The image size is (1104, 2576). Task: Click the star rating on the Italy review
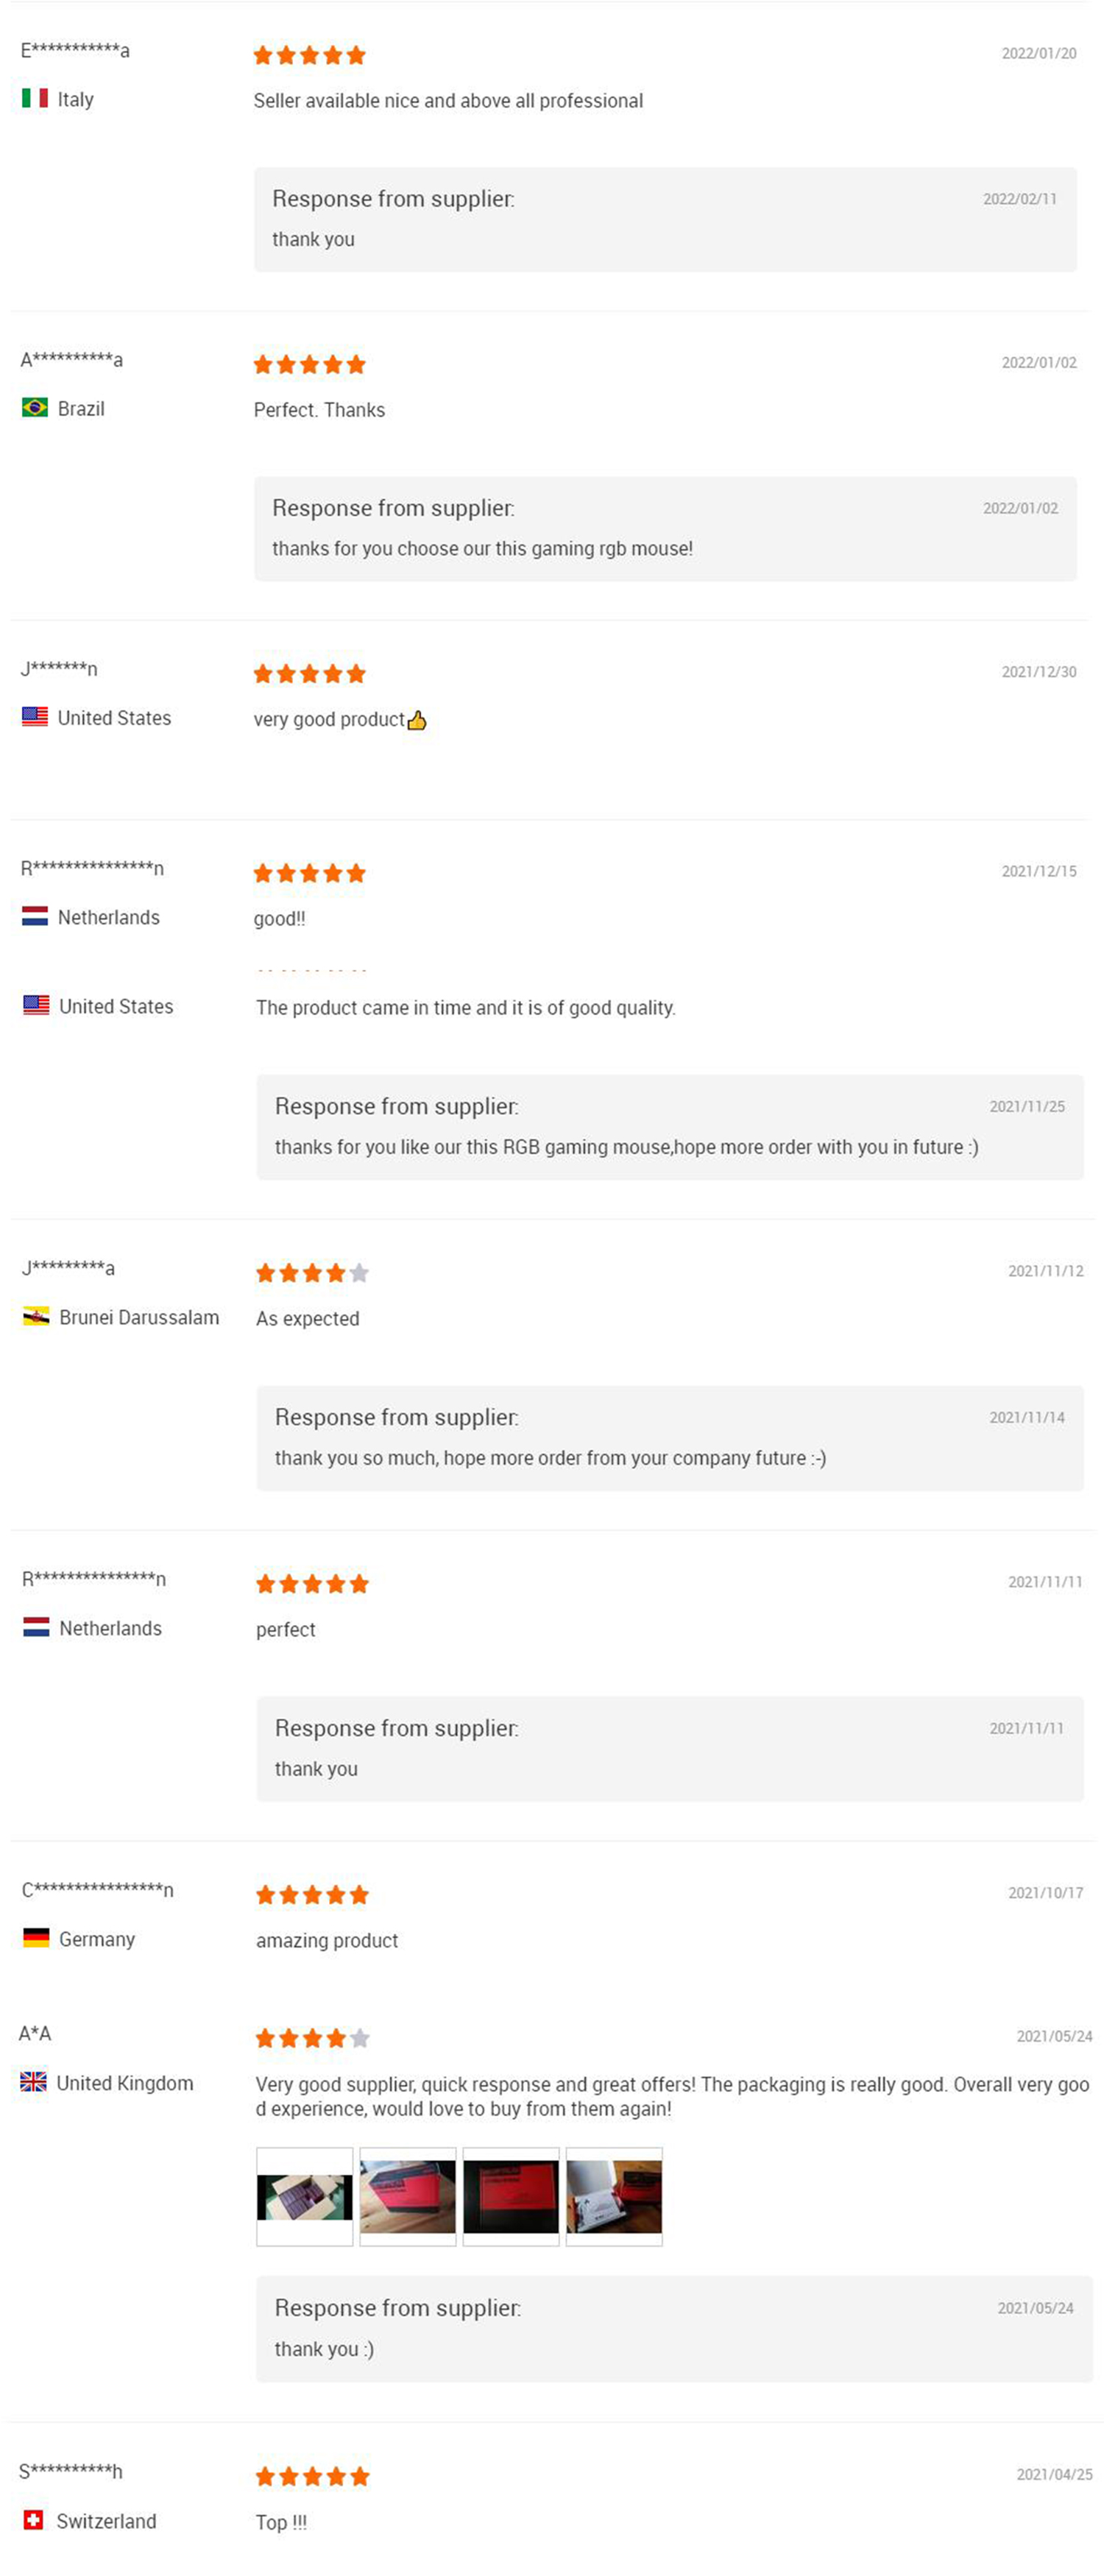(x=309, y=55)
